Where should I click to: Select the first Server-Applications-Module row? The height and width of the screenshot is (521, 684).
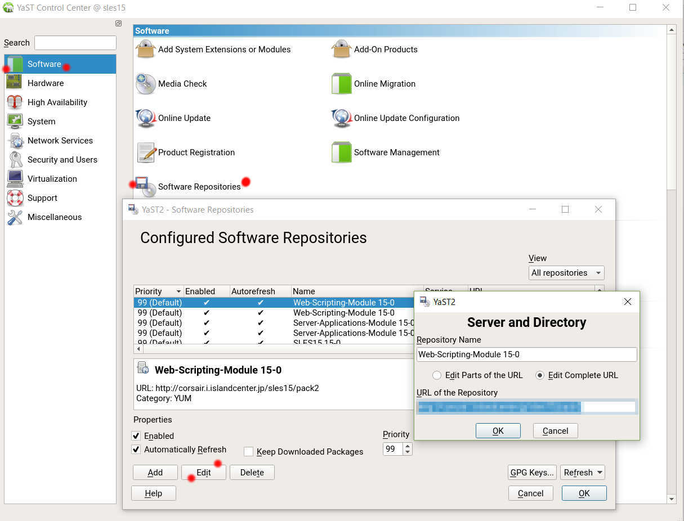pos(274,323)
